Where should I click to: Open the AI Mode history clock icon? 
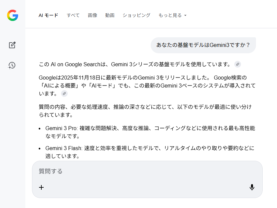click(12, 65)
